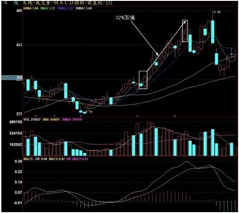Select the 30MA7 3.04 indicator label
This screenshot has width=239, height=213.
click(x=83, y=8)
